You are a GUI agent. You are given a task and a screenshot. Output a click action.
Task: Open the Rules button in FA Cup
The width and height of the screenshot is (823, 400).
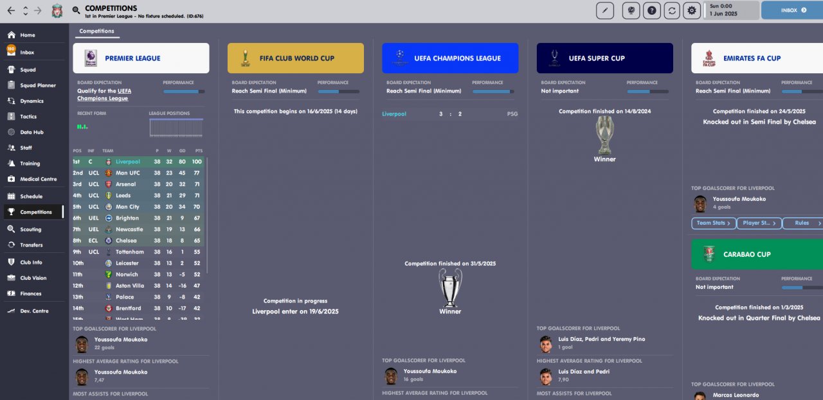point(804,223)
